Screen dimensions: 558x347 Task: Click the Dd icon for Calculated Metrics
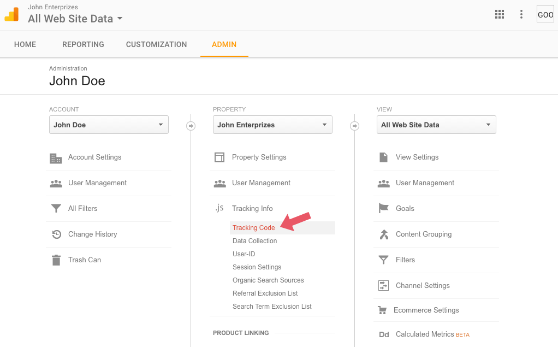pyautogui.click(x=384, y=334)
